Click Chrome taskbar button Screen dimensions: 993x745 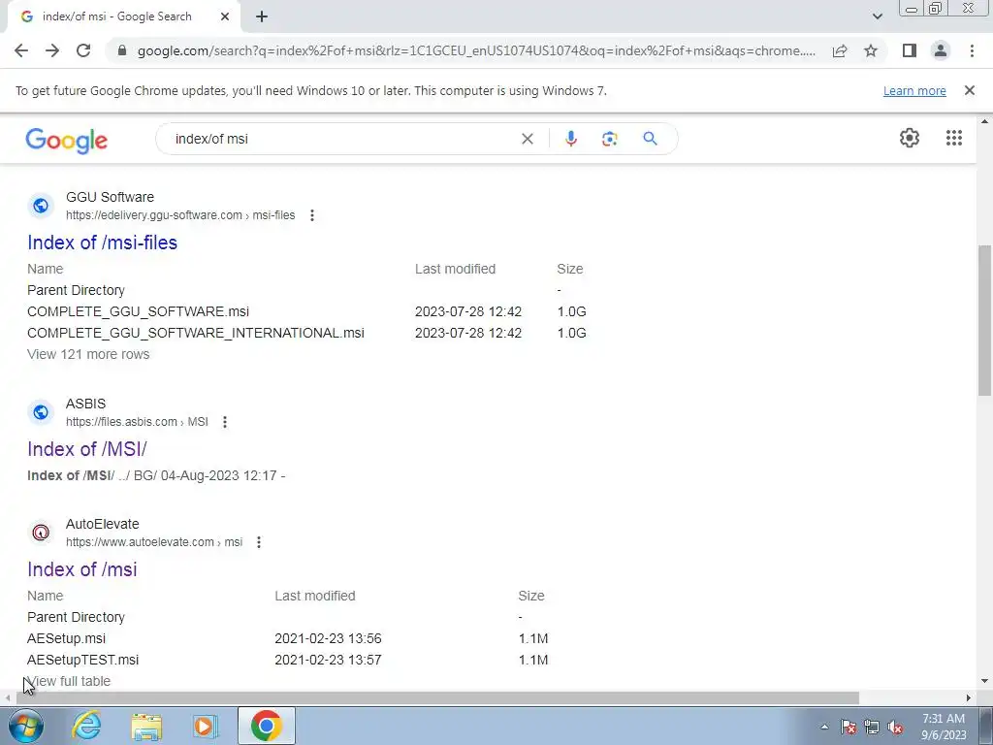[267, 726]
